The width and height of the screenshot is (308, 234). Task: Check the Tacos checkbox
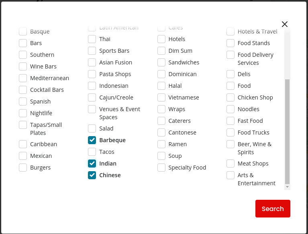[92, 152]
